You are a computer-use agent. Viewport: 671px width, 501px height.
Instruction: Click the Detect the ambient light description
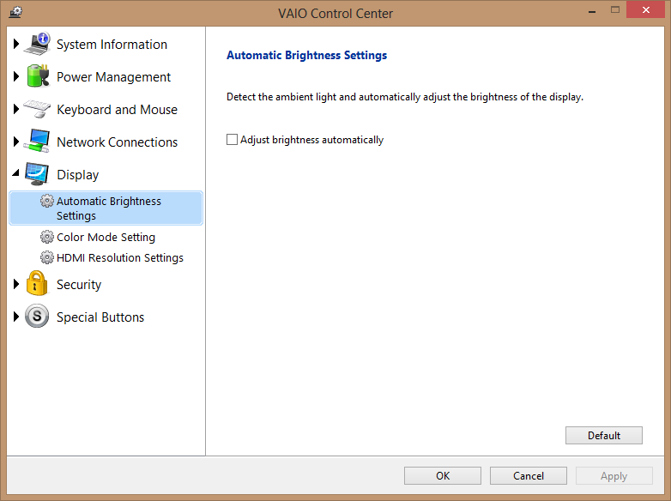pyautogui.click(x=405, y=97)
